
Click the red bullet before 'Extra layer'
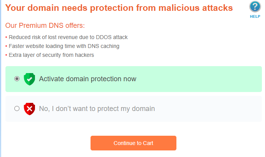[x=6, y=55]
